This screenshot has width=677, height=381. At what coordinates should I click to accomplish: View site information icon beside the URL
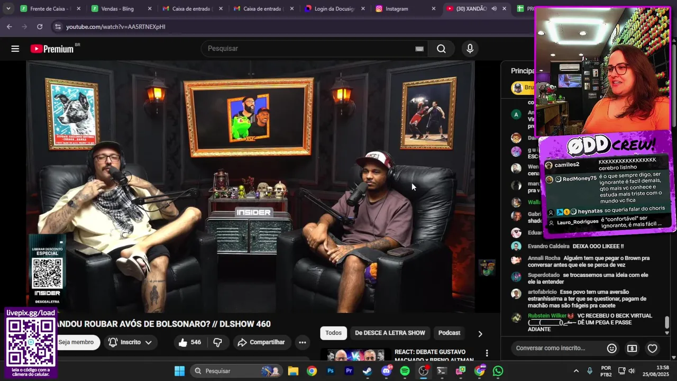click(x=57, y=26)
